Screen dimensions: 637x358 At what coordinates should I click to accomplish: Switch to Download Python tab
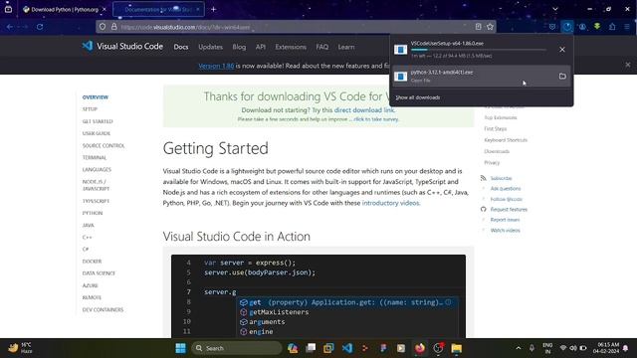64,9
